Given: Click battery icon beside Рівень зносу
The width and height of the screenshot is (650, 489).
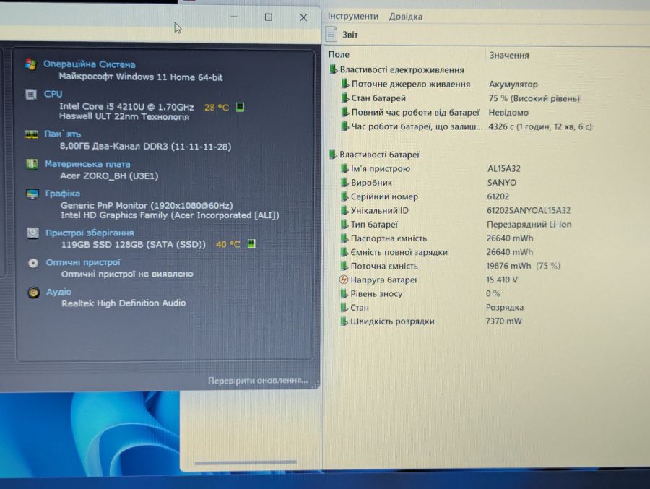Looking at the screenshot, I should point(343,294).
